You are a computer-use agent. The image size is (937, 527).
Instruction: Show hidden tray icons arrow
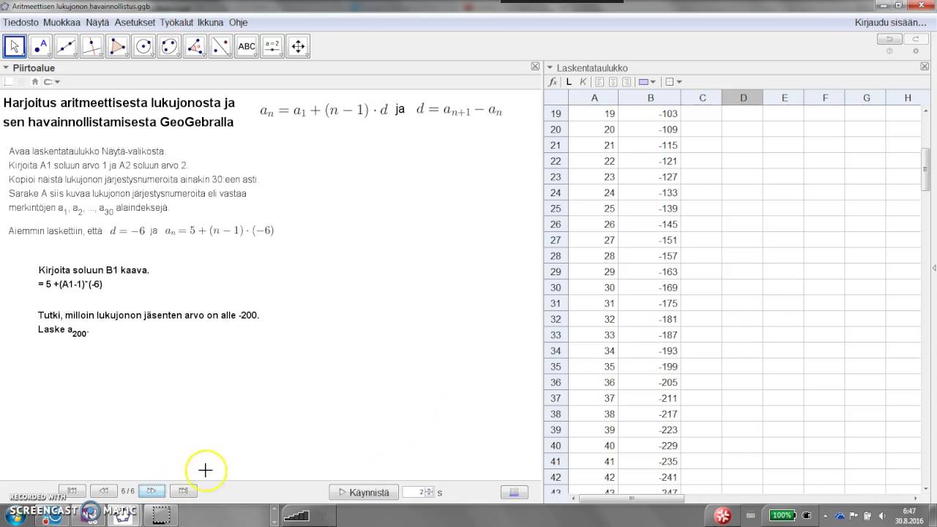(x=826, y=515)
